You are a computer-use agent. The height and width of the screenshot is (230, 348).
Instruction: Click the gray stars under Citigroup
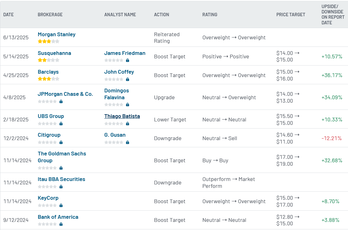point(47,142)
